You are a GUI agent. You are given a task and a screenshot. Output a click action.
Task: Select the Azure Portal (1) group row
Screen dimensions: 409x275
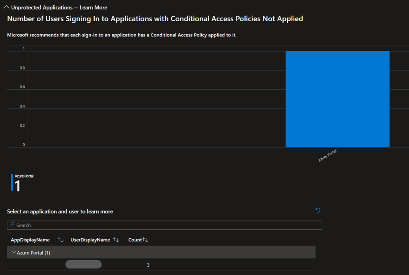click(160, 252)
